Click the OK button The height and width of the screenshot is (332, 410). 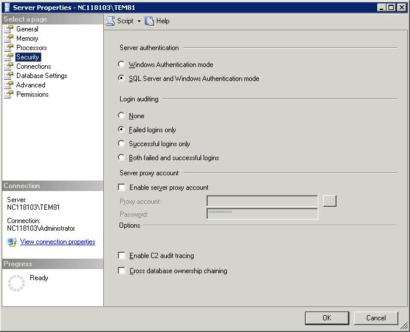327,317
